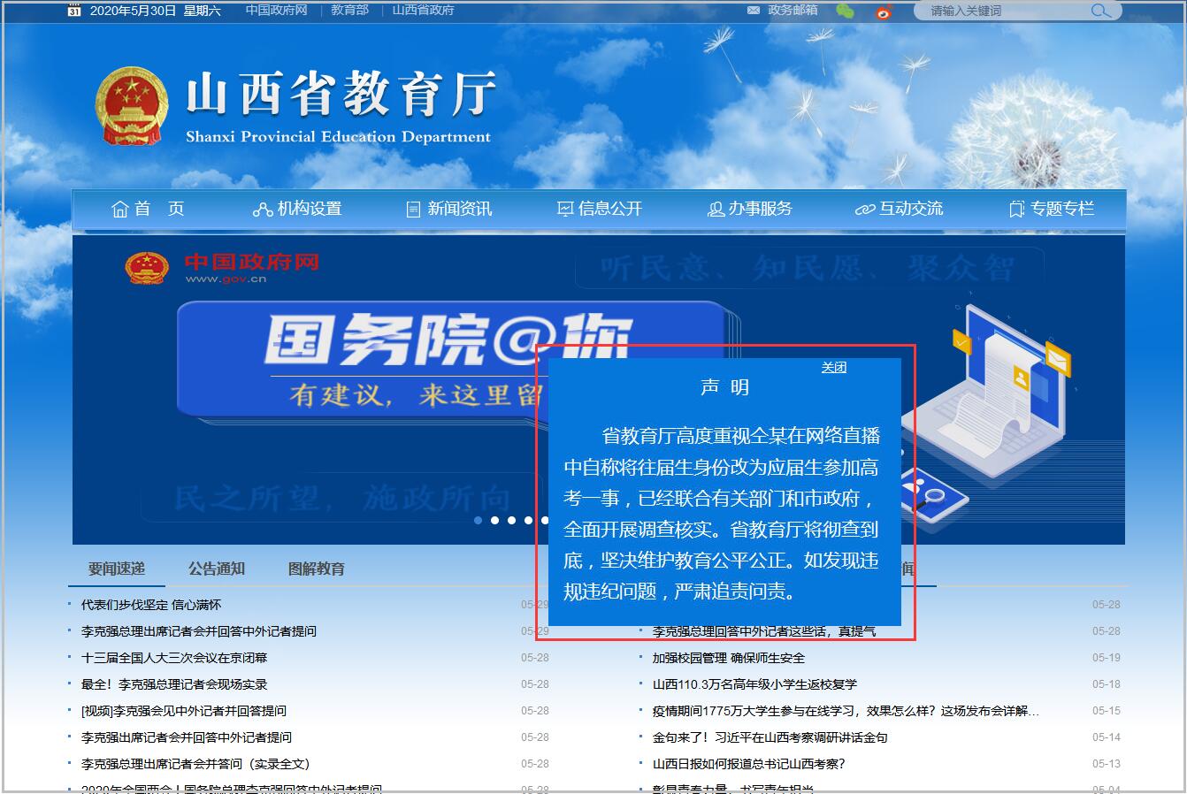Click the org-chart icon for 机构设置
Viewport: 1187px width, 794px height.
coord(263,210)
